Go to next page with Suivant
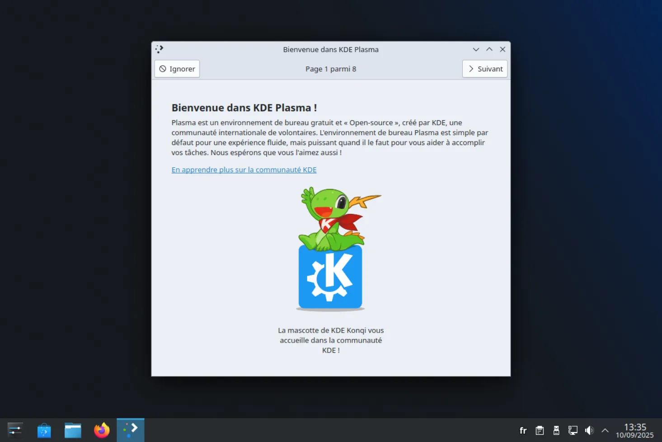Screen dimensions: 662x442 point(485,69)
